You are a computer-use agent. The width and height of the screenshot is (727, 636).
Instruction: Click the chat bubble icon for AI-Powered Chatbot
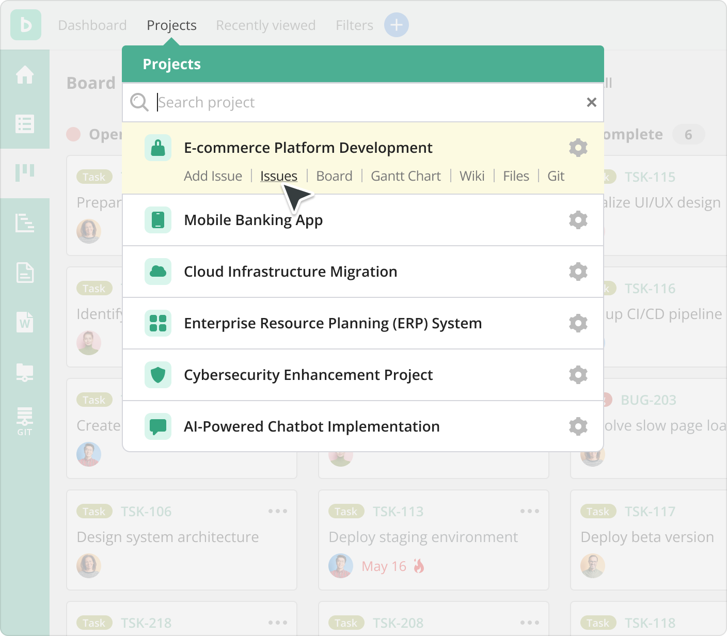158,426
